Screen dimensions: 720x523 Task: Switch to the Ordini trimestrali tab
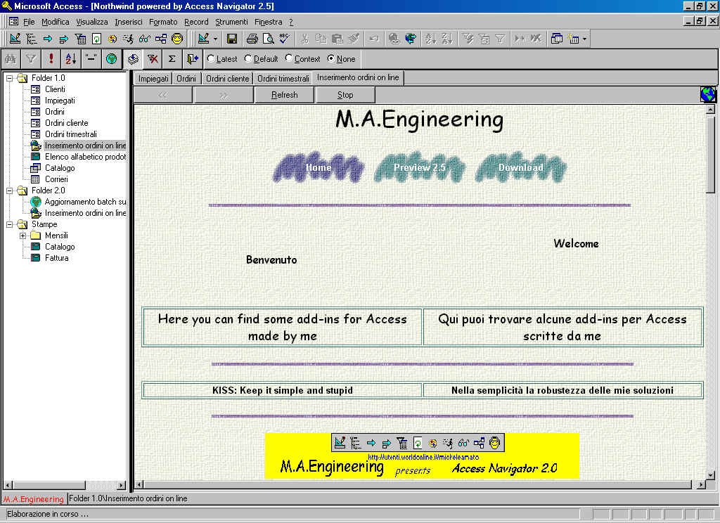coord(283,79)
